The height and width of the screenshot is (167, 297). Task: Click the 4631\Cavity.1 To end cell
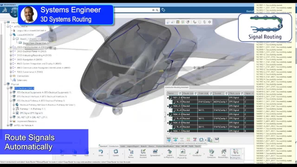click(220, 102)
